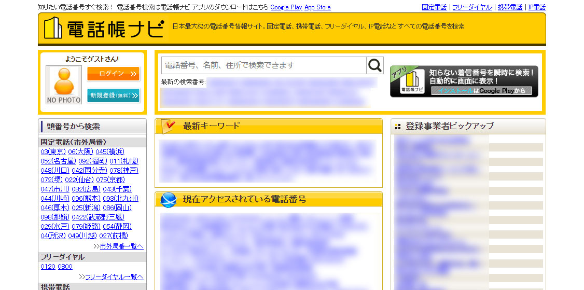This screenshot has height=290, width=584.
Task: Focus the phone number search input field
Action: [263, 65]
